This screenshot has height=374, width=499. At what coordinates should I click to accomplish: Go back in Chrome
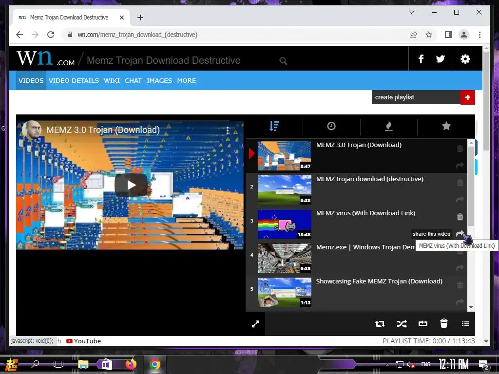click(19, 35)
